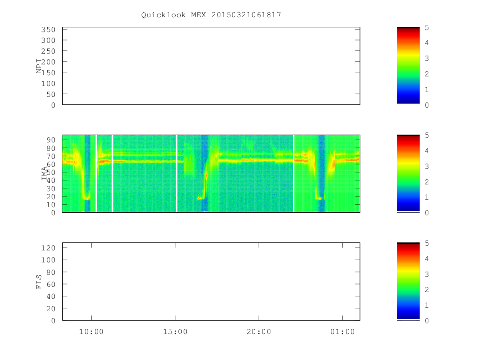Click the 50 tick label on NPI axis

click(50, 94)
